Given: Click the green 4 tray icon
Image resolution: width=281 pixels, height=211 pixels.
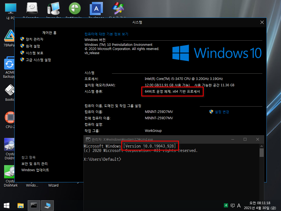Looking at the screenshot, I should tap(226, 205).
